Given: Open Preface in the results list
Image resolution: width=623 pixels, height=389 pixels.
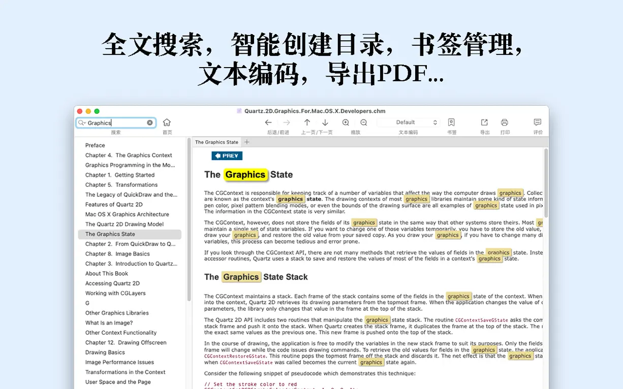Looking at the screenshot, I should 95,145.
